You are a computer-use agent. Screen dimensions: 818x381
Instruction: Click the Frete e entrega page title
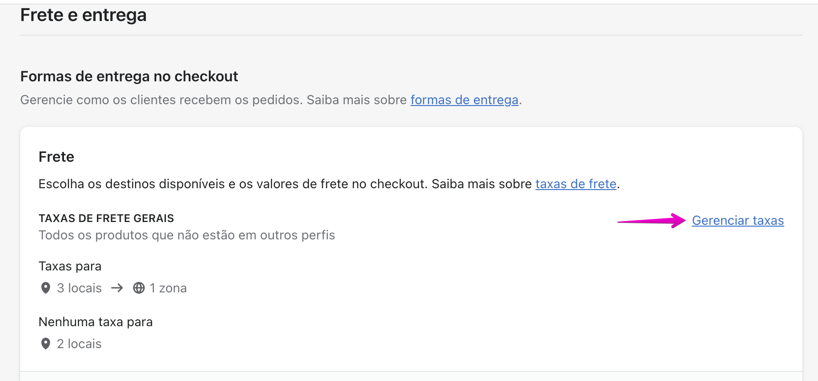coord(83,15)
